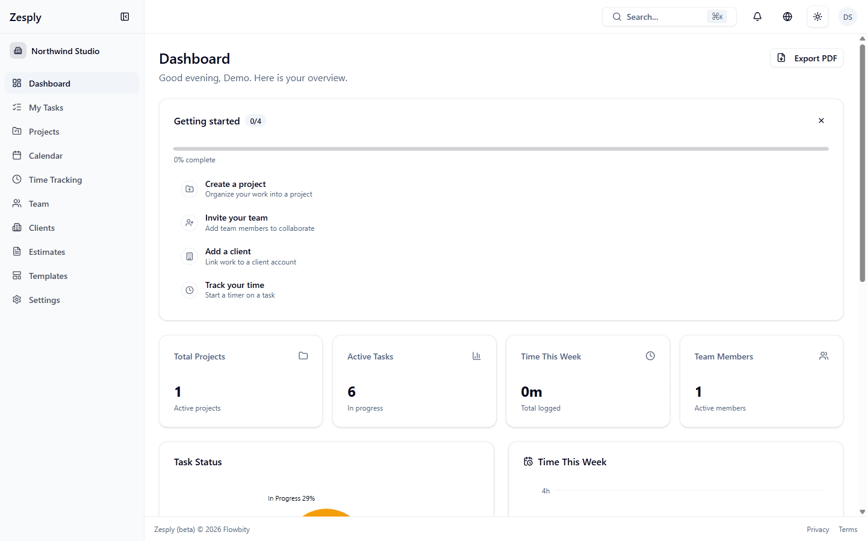The height and width of the screenshot is (541, 867).
Task: Click the calendar-clock icon beside Time This Week chart
Action: tap(528, 462)
